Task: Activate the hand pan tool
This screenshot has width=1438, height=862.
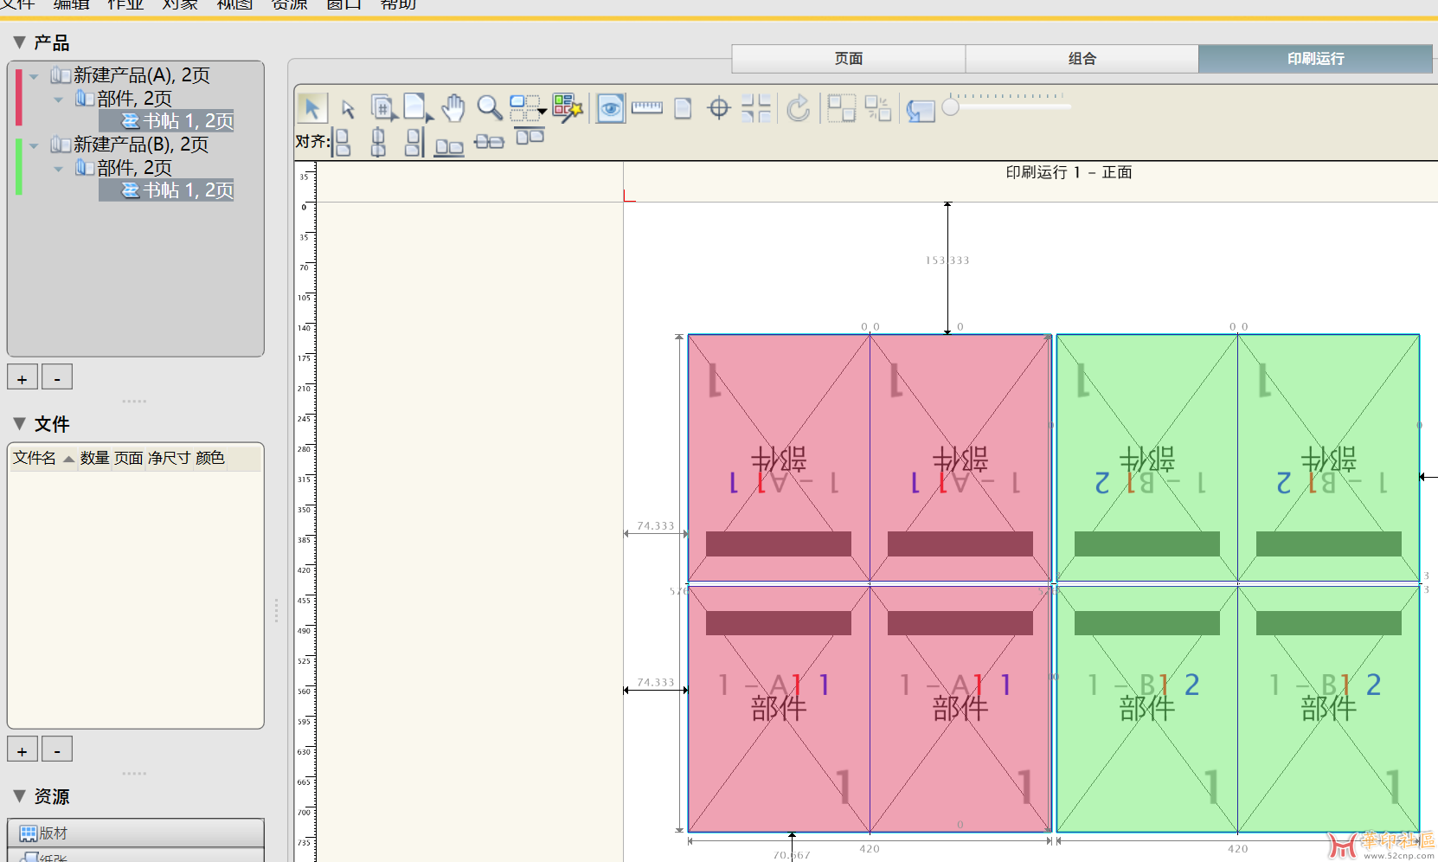Action: [453, 108]
